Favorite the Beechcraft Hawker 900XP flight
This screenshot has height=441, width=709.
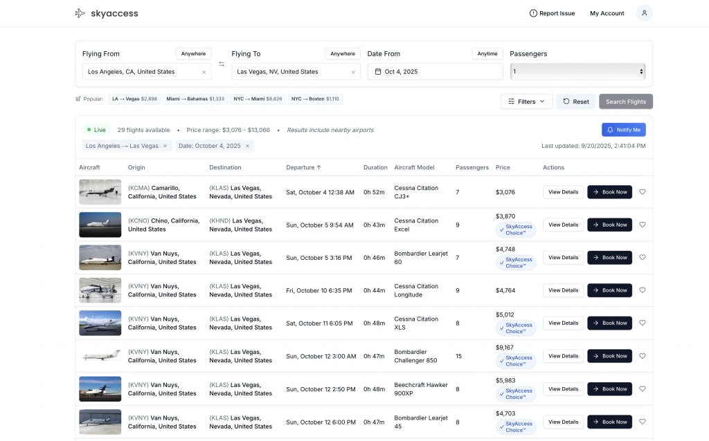coord(643,388)
